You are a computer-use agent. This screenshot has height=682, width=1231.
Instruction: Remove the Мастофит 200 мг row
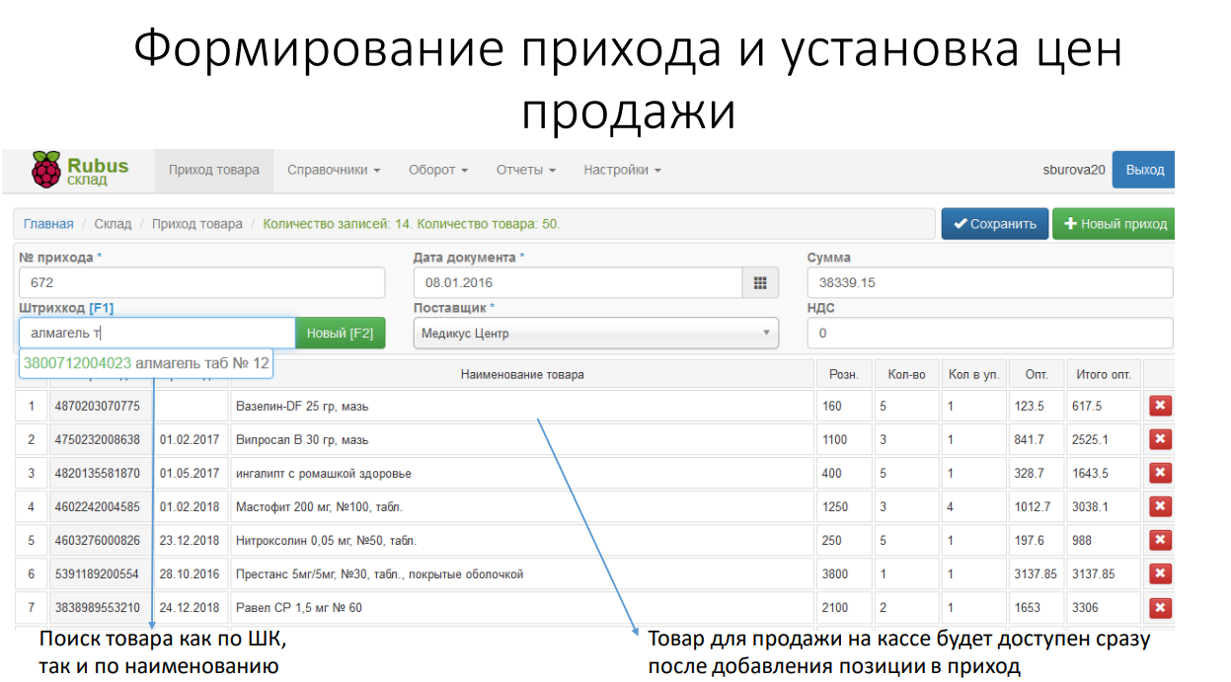1160,506
